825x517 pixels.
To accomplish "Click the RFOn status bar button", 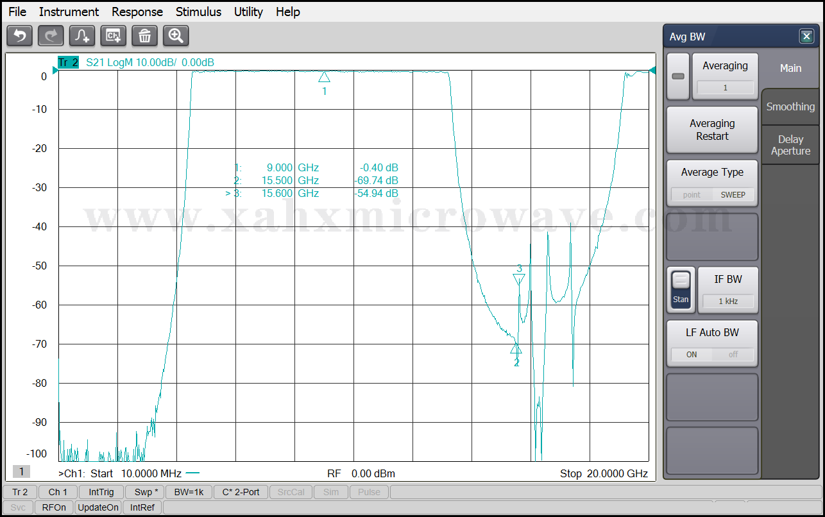I will pos(54,507).
